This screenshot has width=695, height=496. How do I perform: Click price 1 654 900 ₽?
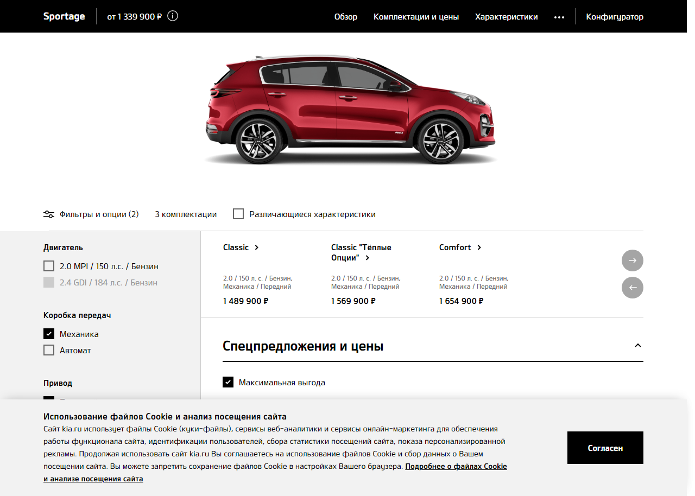(462, 301)
